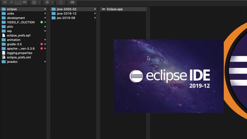Click the java-2020-02 folder icon
The image size is (247, 139).
pyautogui.click(x=53, y=9)
